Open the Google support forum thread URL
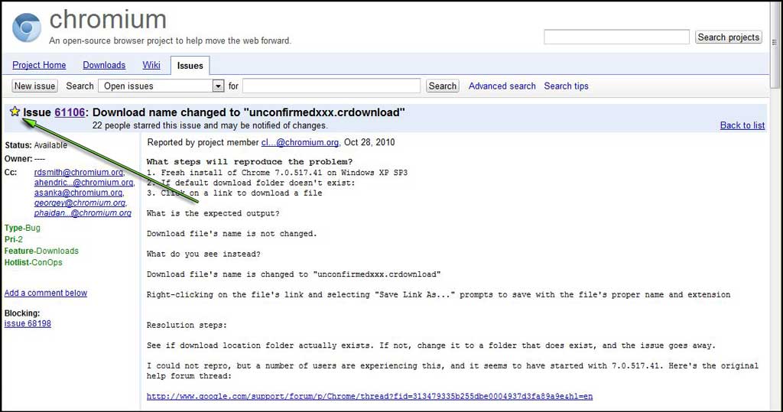783x412 pixels. [369, 397]
